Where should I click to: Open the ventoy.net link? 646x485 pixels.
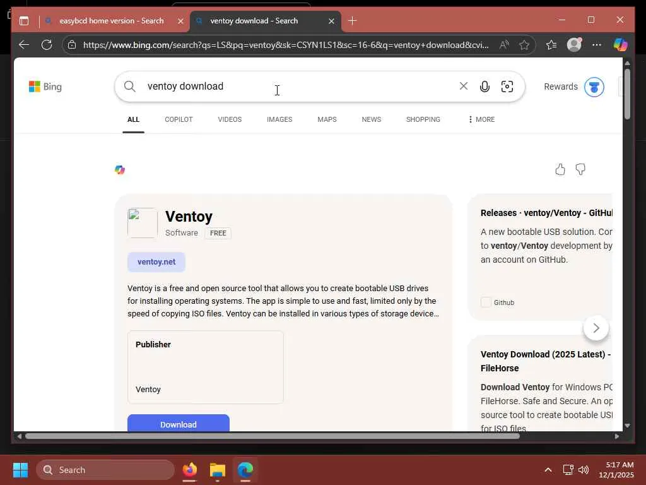pos(156,262)
